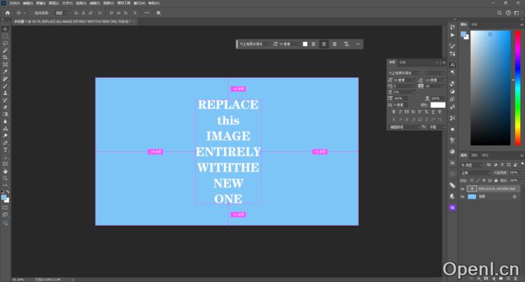Select the Hand tool
The image size is (525, 282).
pos(6,171)
